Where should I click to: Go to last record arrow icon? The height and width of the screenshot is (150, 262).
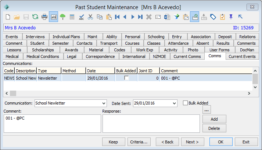click(140, 17)
